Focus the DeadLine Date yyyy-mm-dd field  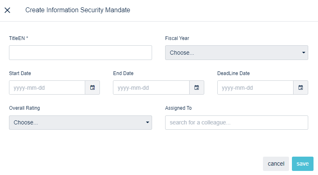[x=255, y=88]
